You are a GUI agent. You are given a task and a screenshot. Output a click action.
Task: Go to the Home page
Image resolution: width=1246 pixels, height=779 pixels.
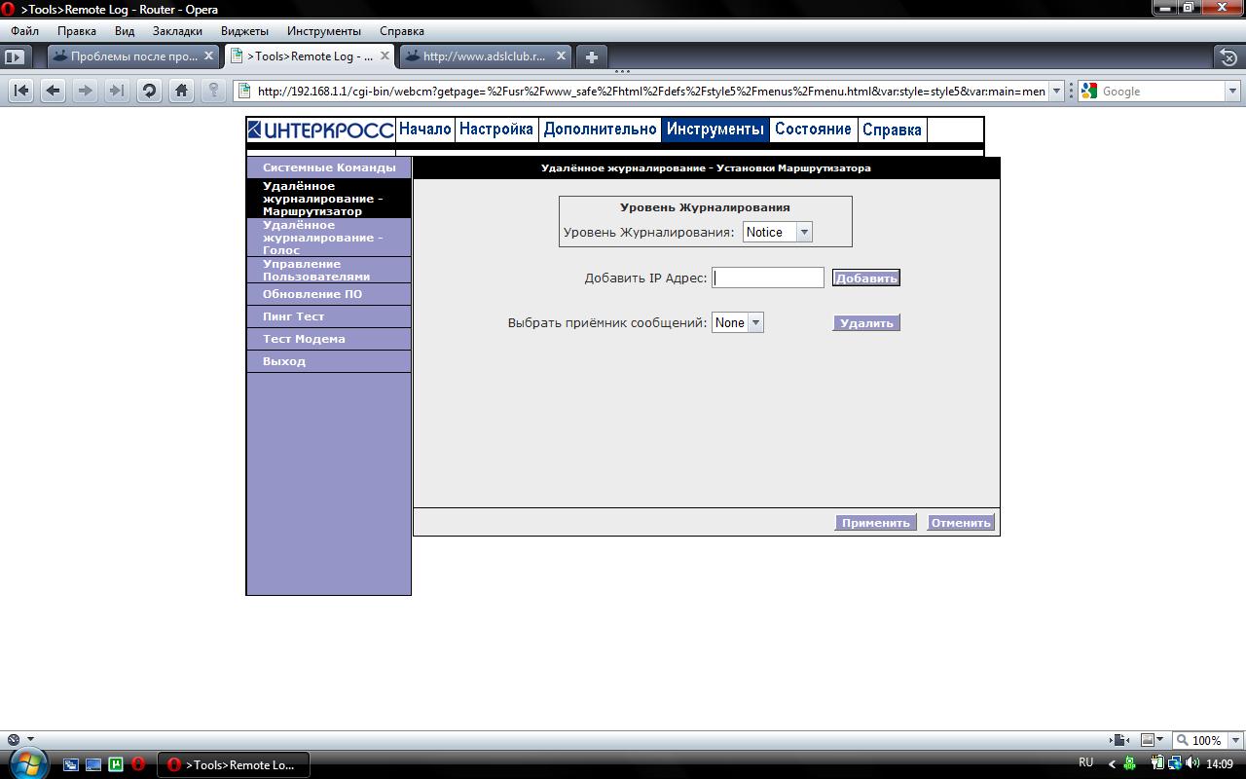tap(181, 91)
